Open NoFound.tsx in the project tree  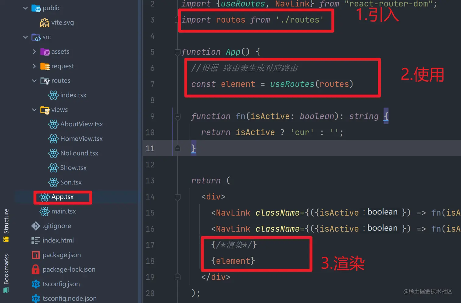tap(79, 153)
